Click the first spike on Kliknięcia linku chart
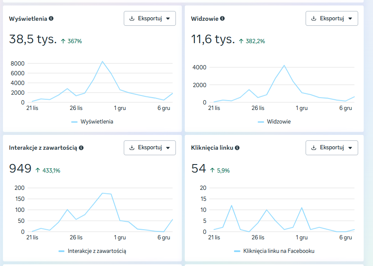 click(x=231, y=206)
